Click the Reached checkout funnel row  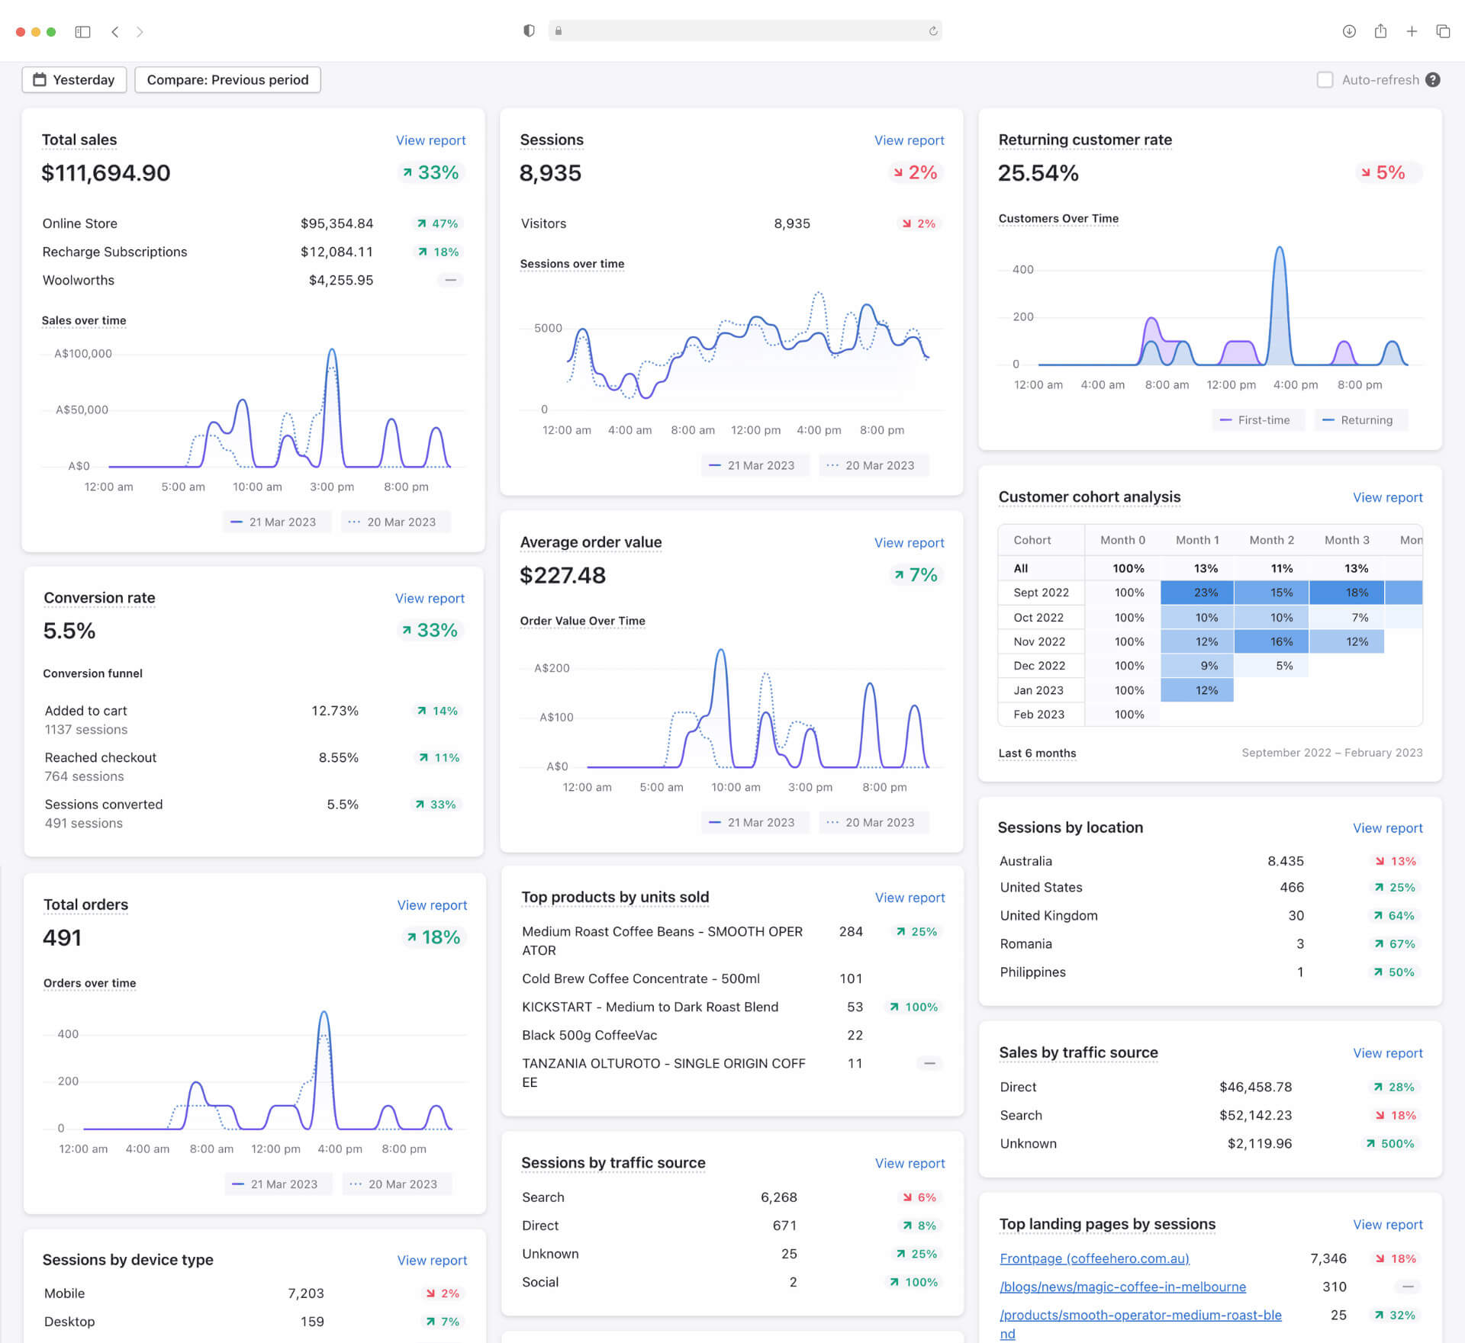point(253,766)
